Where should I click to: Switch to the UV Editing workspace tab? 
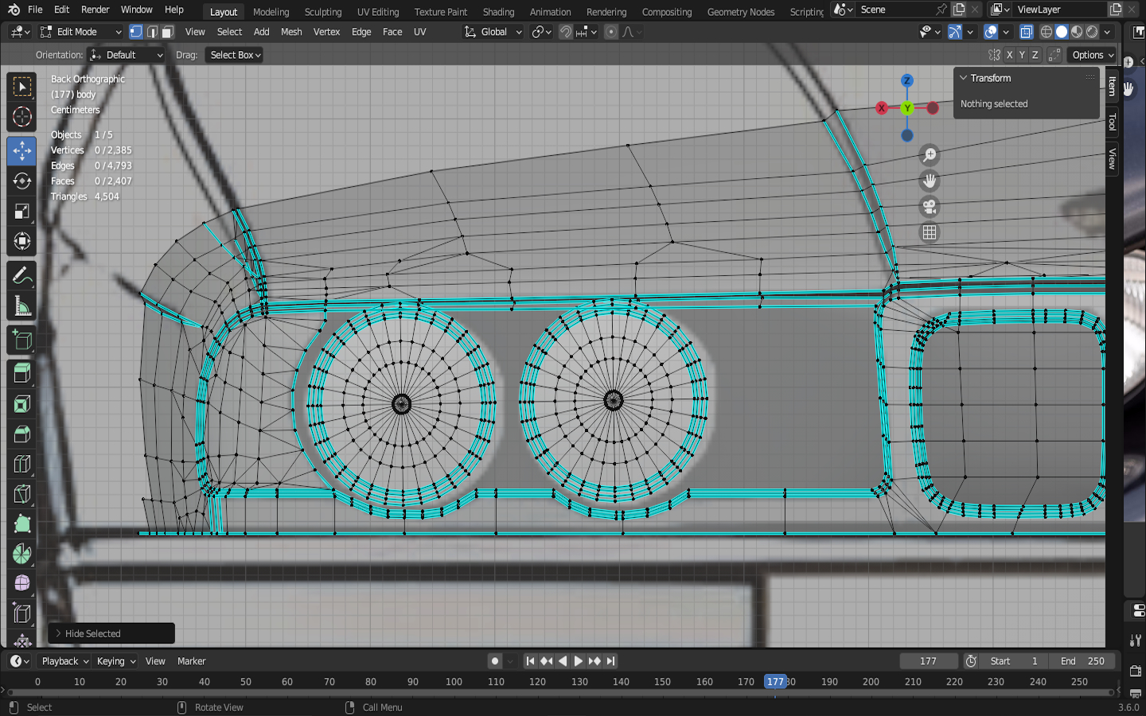377,12
